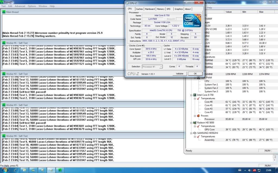
Task: Collapse the SAMSUNG HD502HJ tree node
Action: click(x=191, y=133)
